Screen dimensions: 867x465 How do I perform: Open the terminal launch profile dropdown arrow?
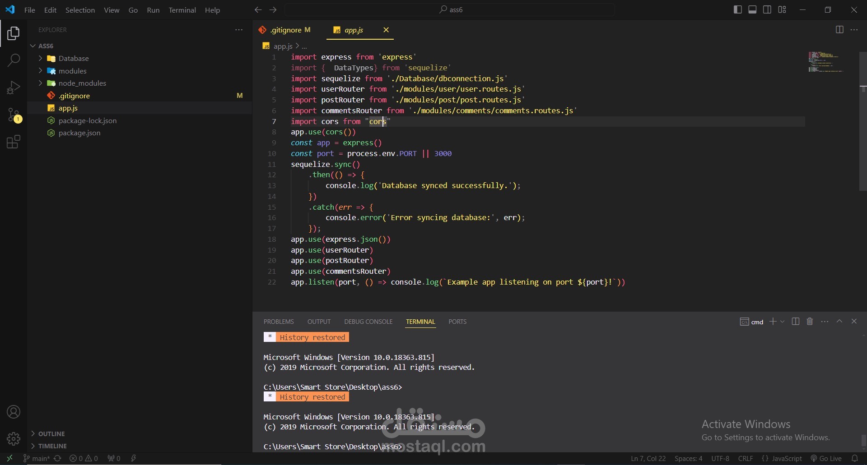(783, 322)
